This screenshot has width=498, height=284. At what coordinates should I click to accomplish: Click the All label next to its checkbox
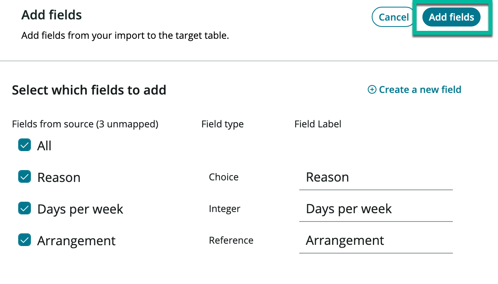click(44, 146)
